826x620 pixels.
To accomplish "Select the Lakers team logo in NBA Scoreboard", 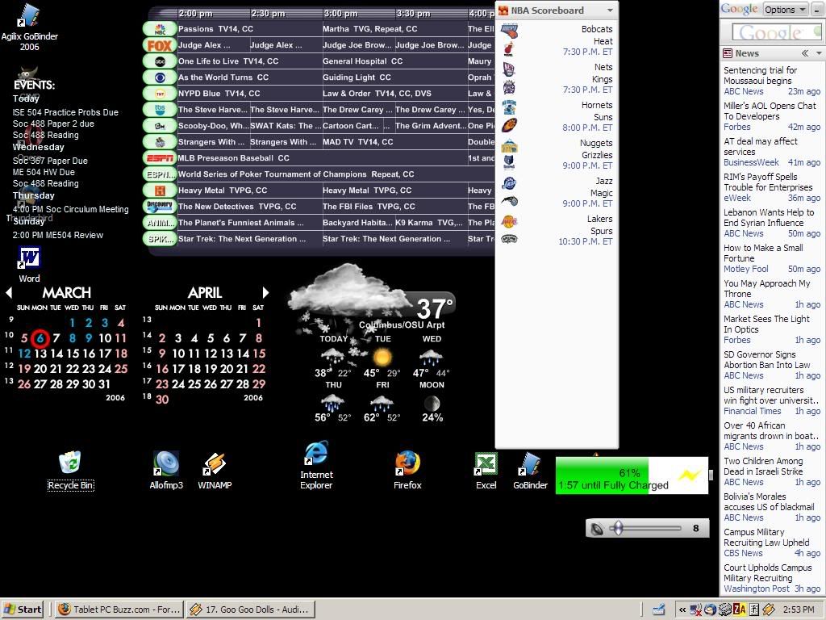I will click(x=509, y=221).
